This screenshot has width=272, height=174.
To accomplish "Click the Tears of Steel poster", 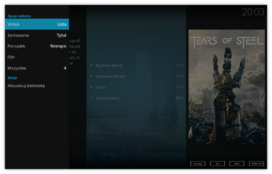I will (x=227, y=87).
